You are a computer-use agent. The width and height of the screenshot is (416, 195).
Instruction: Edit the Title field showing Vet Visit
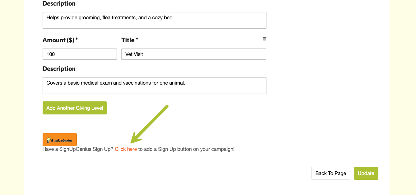193,54
